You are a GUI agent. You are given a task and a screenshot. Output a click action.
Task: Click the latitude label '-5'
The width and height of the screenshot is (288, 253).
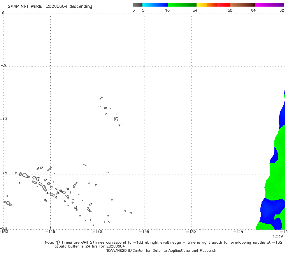click(x=3, y=66)
